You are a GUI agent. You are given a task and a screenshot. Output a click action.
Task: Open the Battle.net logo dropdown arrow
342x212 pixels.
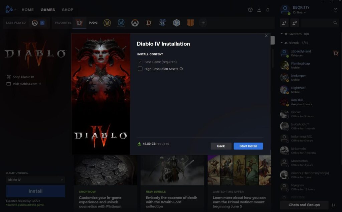(15, 10)
